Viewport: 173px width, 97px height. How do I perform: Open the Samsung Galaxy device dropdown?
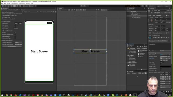pyautogui.click(x=14, y=10)
